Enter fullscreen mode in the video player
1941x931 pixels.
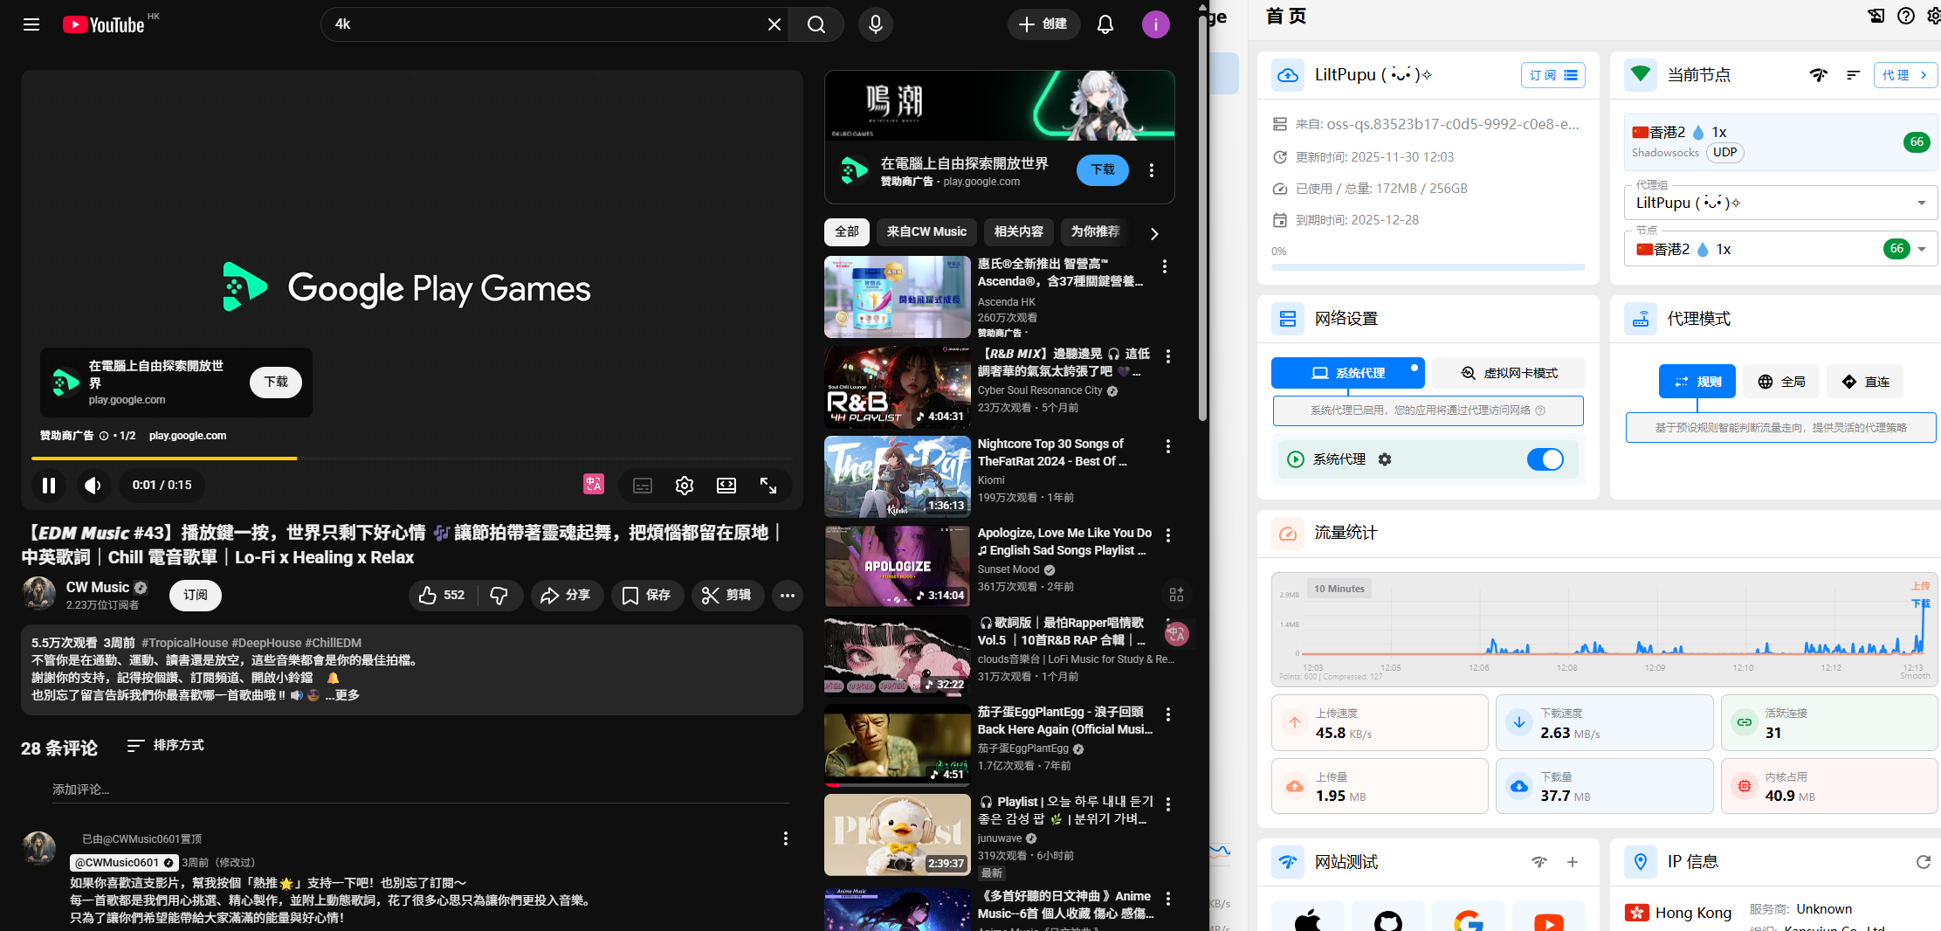click(768, 486)
